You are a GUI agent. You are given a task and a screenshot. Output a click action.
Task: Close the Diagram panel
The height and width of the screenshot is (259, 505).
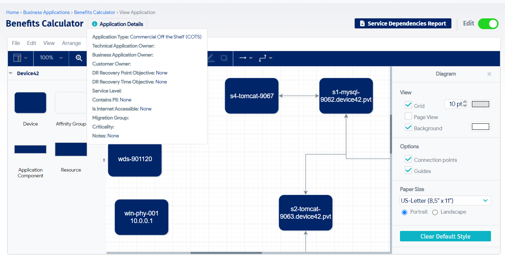(489, 74)
